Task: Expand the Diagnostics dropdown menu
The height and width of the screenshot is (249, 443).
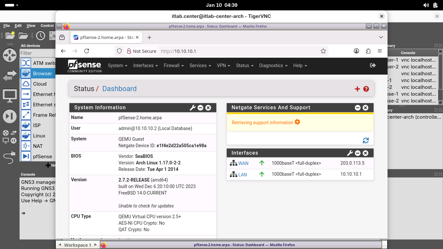Action: click(x=273, y=65)
